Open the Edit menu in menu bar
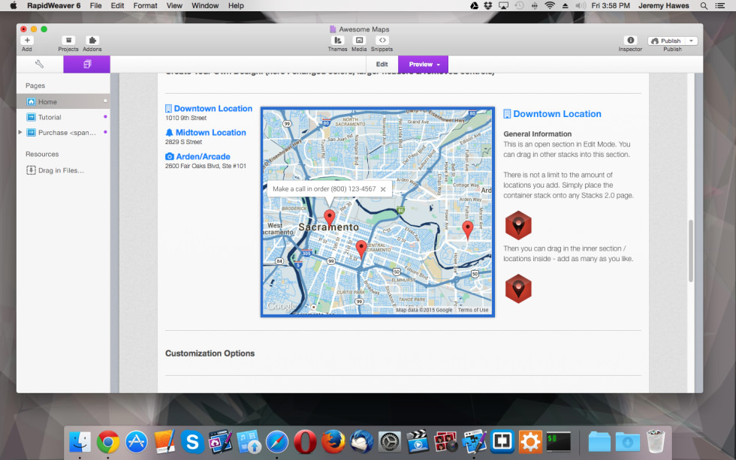The height and width of the screenshot is (460, 736). coord(117,5)
